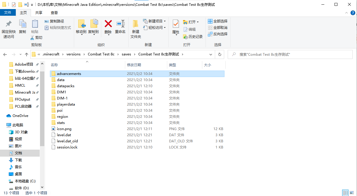Image resolution: width=357 pixels, height=196 pixels.
Task: Select the session.lock file
Action: (67, 147)
